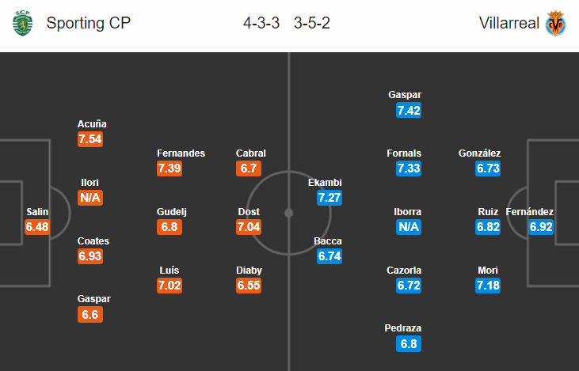
Task: Click the 3-5-2 formation label
Action: pos(311,23)
